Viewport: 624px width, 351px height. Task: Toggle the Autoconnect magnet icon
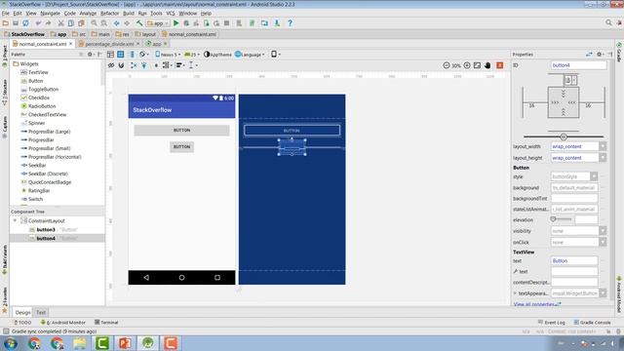pos(121,65)
